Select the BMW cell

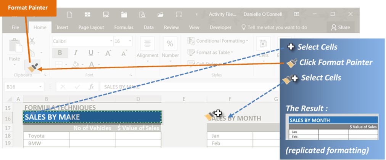coord(46,143)
